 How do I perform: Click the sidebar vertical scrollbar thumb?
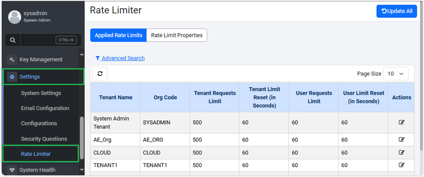click(x=82, y=138)
